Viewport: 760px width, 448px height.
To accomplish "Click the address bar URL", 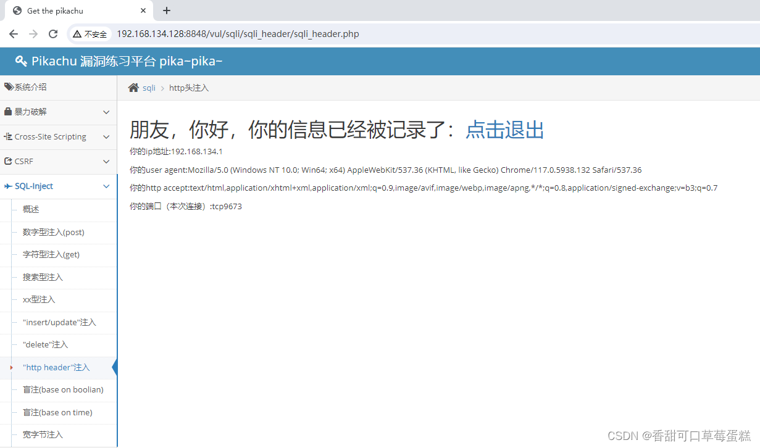I will [x=238, y=34].
